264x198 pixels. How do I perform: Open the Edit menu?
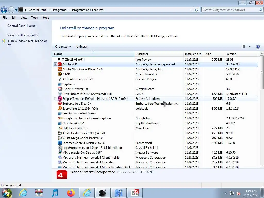click(x=14, y=18)
